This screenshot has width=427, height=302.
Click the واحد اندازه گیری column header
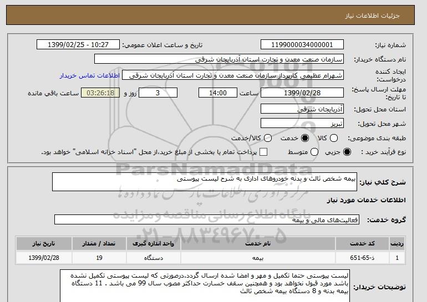pos(153,243)
